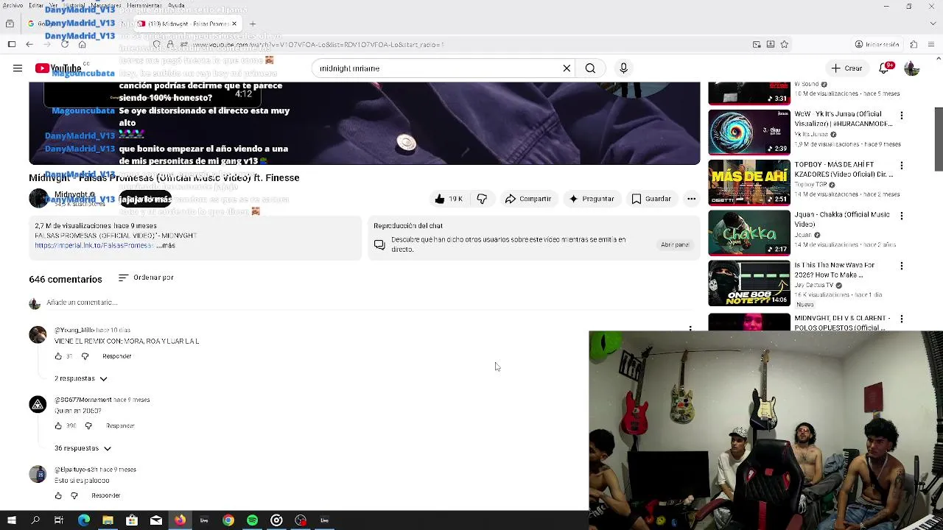The width and height of the screenshot is (943, 530).
Task: Dislike the Young_Millo comment
Action: click(85, 356)
